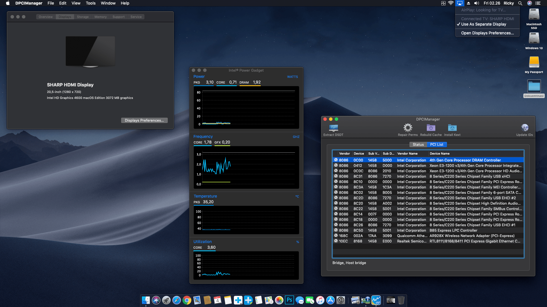Open the File menu
547x307 pixels.
coord(51,3)
